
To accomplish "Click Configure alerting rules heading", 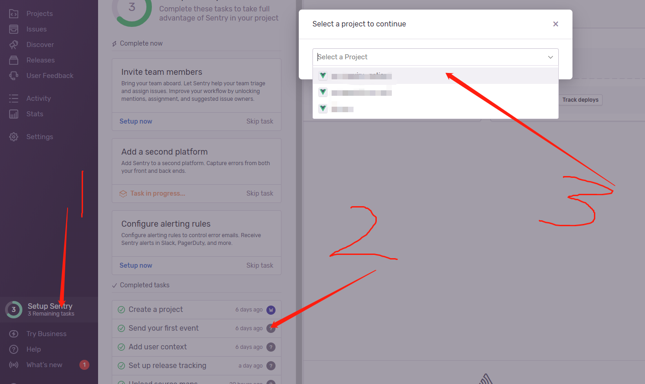I will click(166, 224).
